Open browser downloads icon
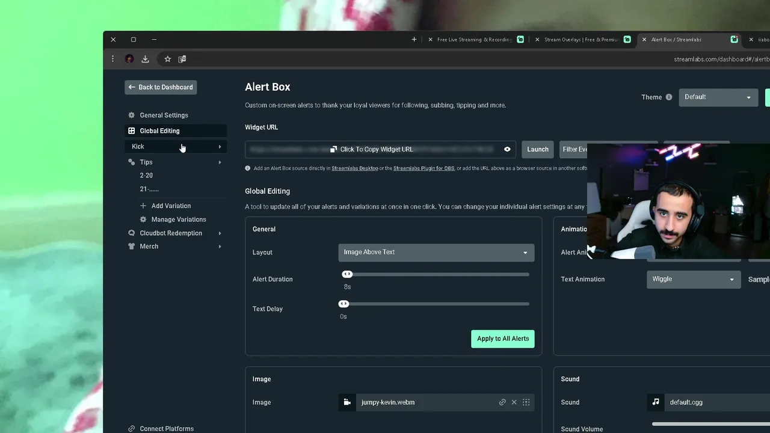Image resolution: width=770 pixels, height=433 pixels. pyautogui.click(x=145, y=59)
